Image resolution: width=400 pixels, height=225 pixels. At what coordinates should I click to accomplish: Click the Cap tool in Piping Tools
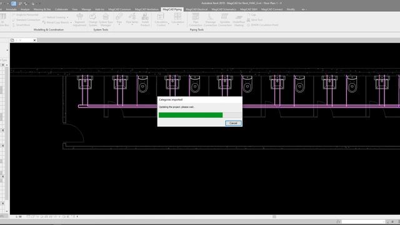[x=251, y=15]
